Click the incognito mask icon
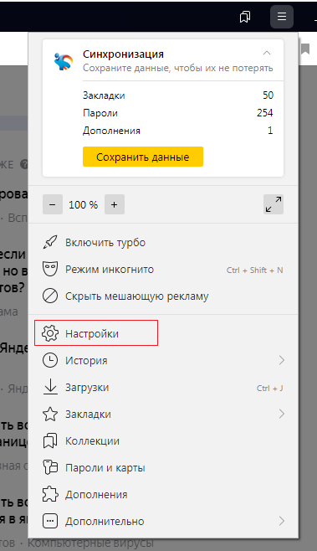Viewport: 317px width, 551px height. [50, 269]
